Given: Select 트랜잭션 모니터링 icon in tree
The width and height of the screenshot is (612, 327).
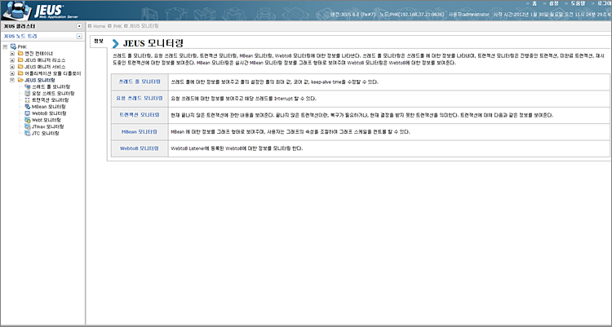Looking at the screenshot, I should coord(27,100).
